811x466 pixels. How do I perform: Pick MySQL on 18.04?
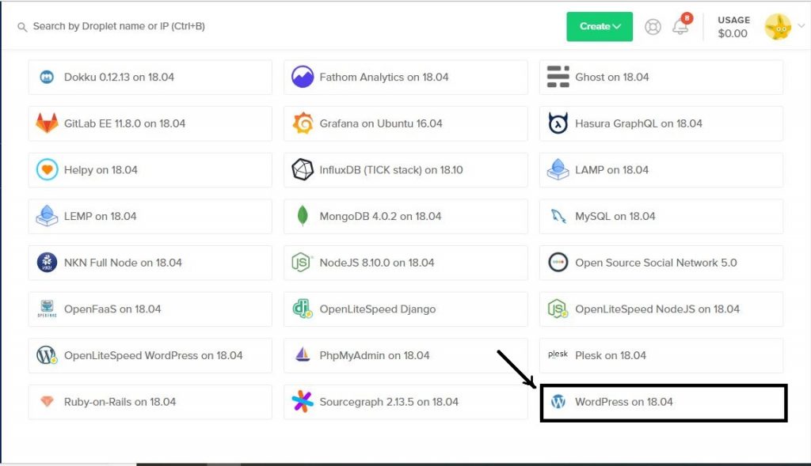tap(661, 217)
